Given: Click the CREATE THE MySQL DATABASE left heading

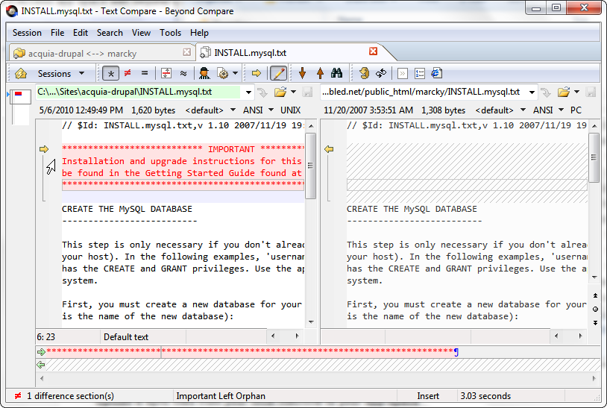Looking at the screenshot, I should (127, 209).
